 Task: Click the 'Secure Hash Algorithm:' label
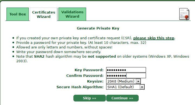[80, 87]
